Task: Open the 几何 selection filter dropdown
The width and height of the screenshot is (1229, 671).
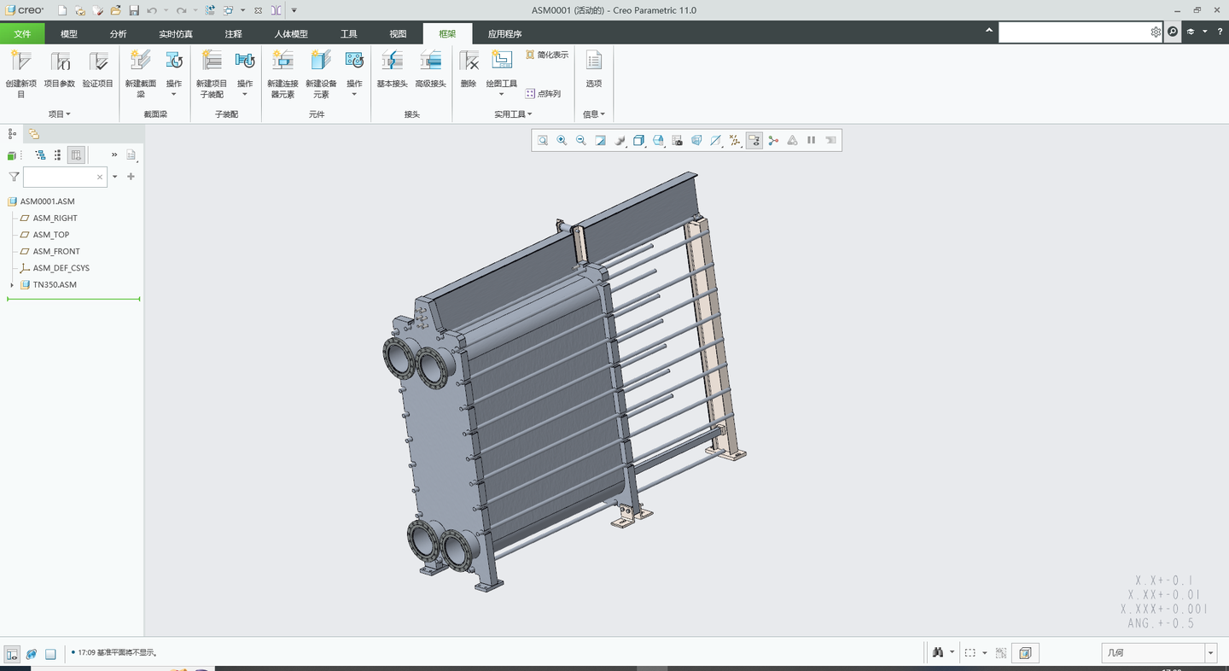Action: 1210,653
